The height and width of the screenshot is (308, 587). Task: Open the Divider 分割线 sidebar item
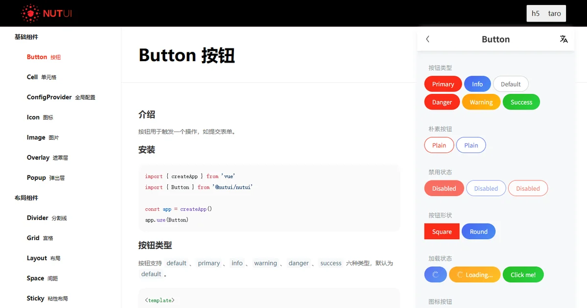pyautogui.click(x=47, y=218)
